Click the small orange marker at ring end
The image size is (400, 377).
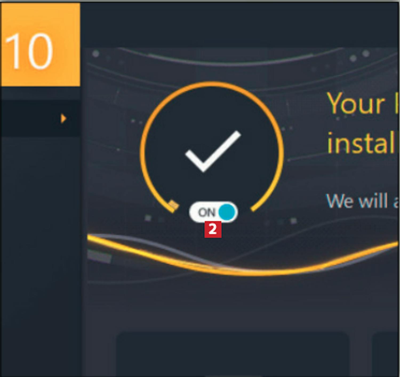click(x=173, y=205)
